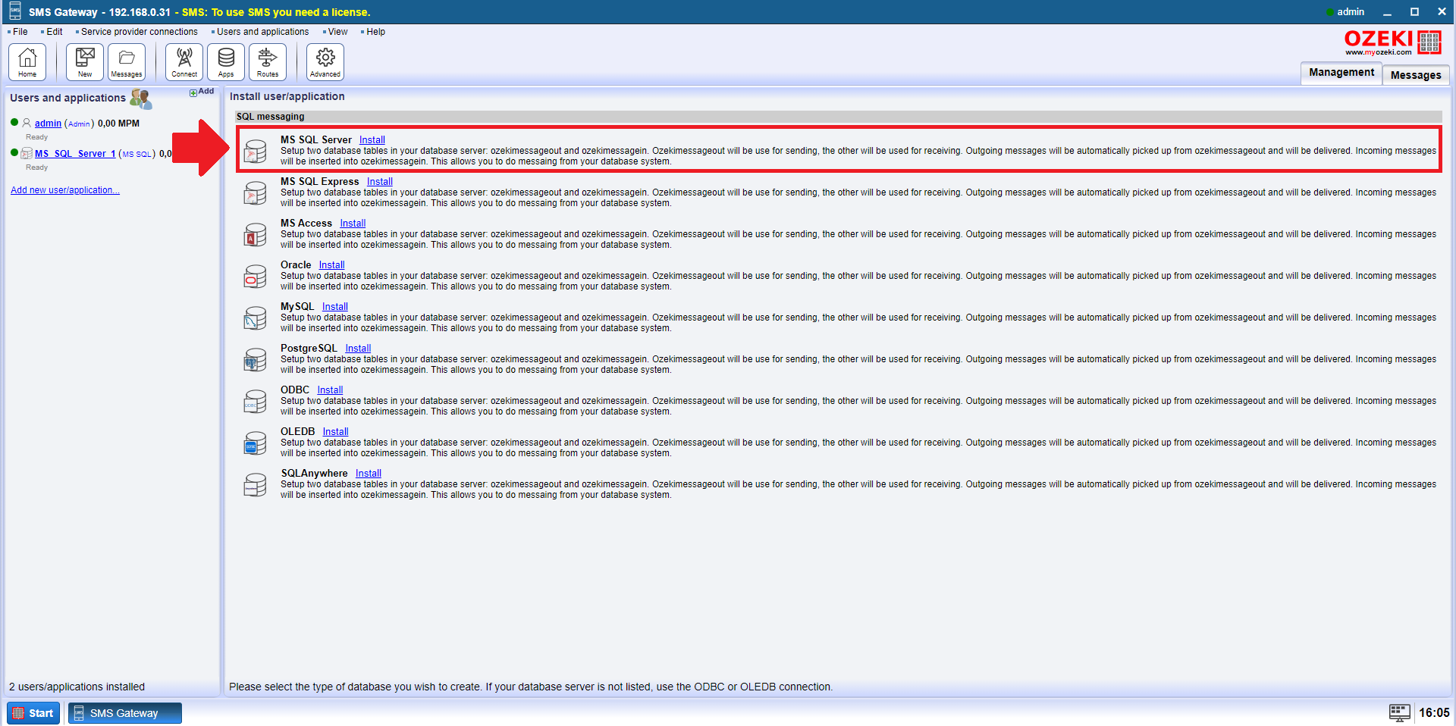Image resolution: width=1456 pixels, height=726 pixels.
Task: Click the users icon beside Users and applications
Action: click(x=141, y=99)
